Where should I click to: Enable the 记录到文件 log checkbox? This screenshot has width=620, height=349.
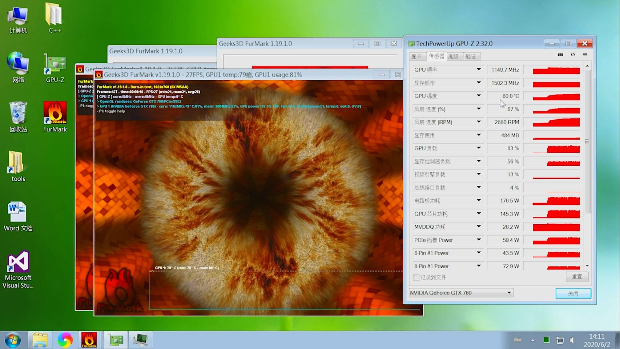[416, 277]
